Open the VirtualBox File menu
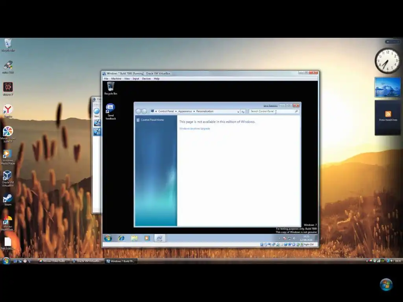This screenshot has height=302, width=403. [106, 79]
